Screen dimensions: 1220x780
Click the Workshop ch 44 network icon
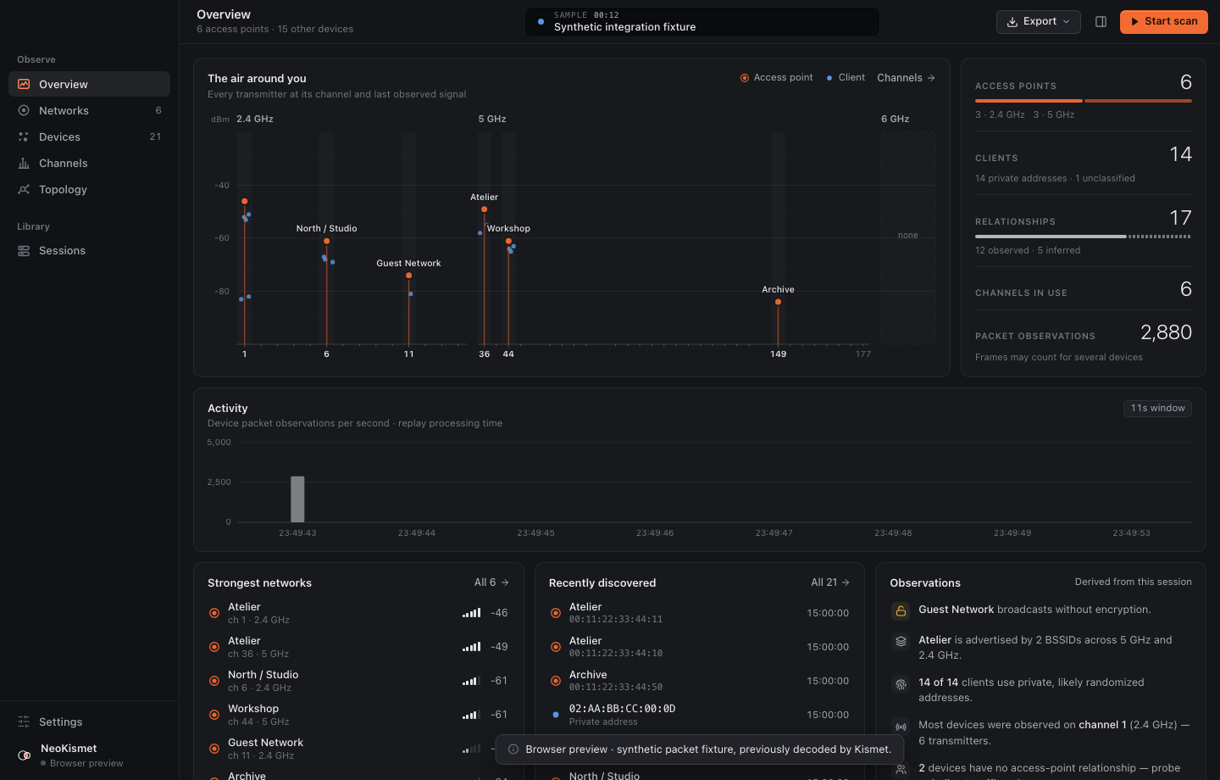214,715
